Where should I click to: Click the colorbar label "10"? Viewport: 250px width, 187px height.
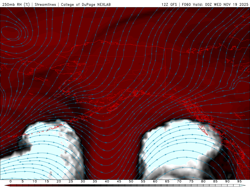click(35, 181)
